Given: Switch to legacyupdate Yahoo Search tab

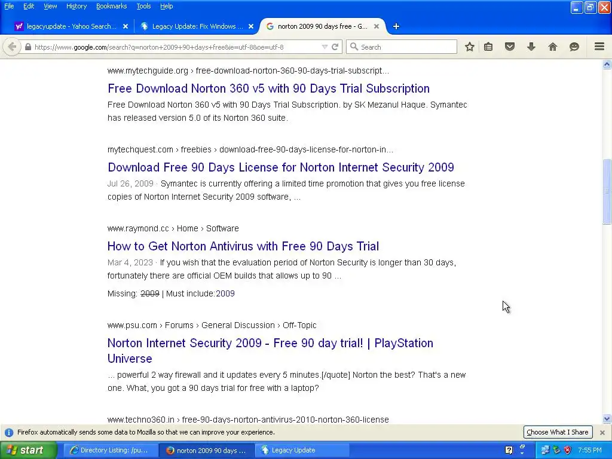Looking at the screenshot, I should (x=72, y=26).
